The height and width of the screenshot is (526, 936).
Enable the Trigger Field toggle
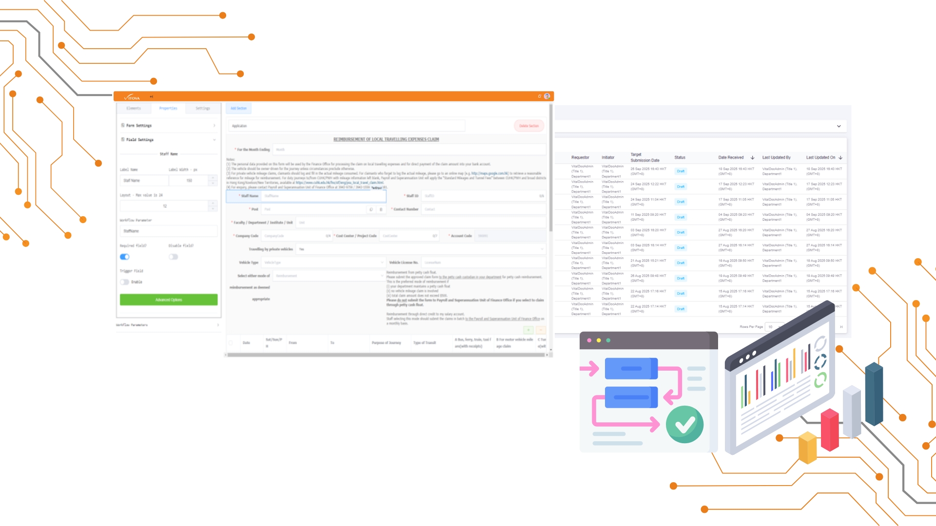click(125, 282)
